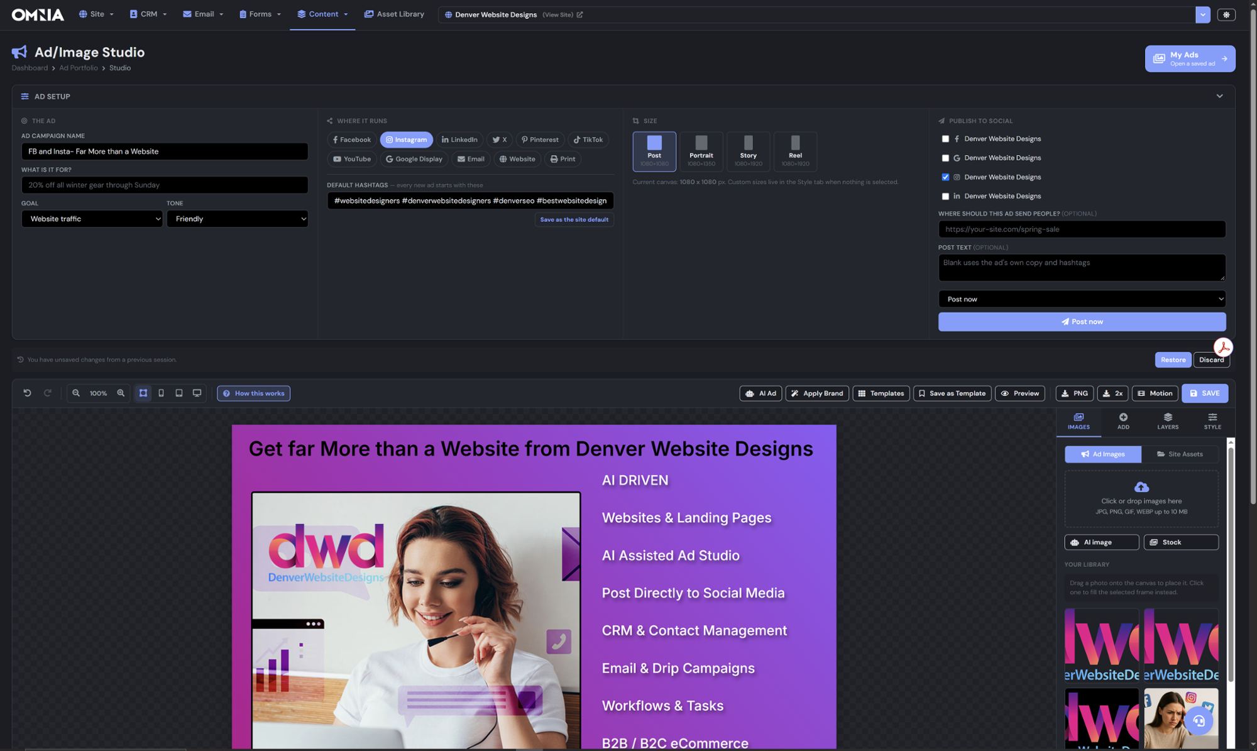Open the red PDF floating icon

coord(1223,348)
